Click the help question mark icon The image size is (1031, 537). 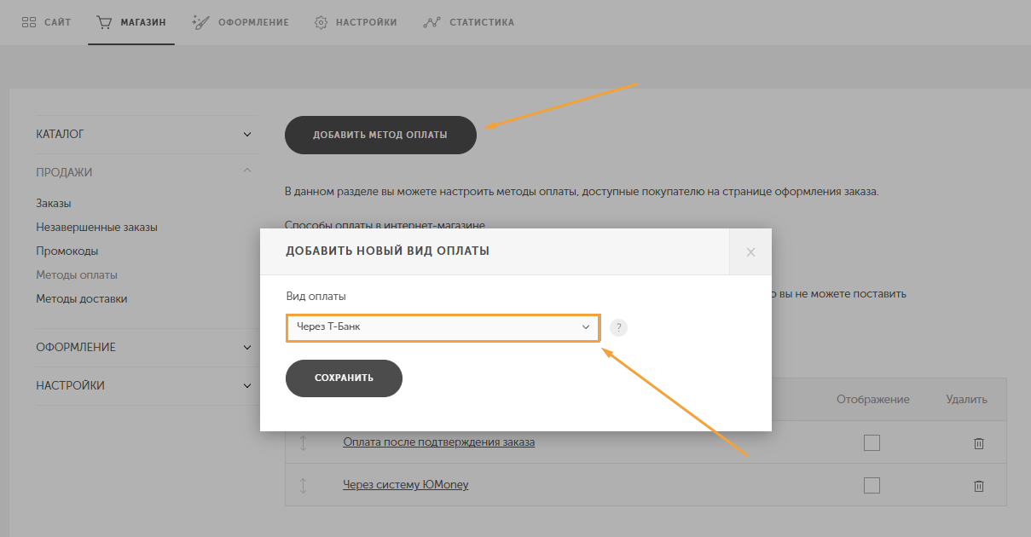(618, 328)
